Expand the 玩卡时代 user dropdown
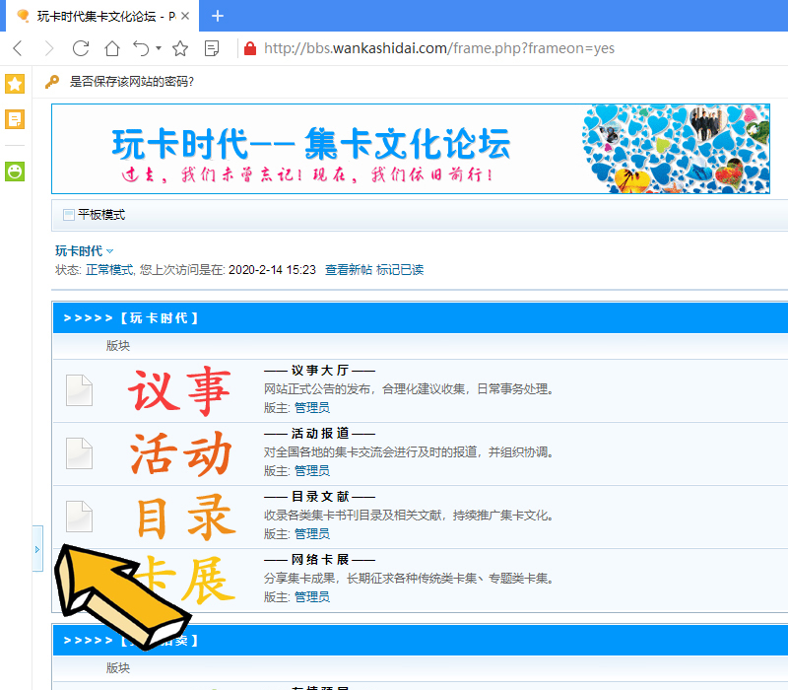 [x=84, y=251]
